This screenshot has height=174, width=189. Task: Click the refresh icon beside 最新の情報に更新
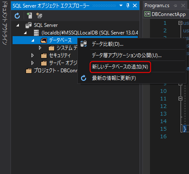84,78
